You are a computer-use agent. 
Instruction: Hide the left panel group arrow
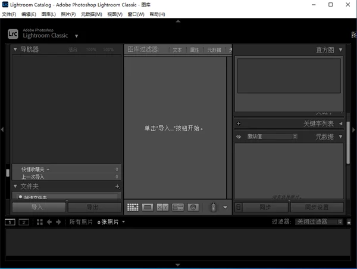[2, 129]
